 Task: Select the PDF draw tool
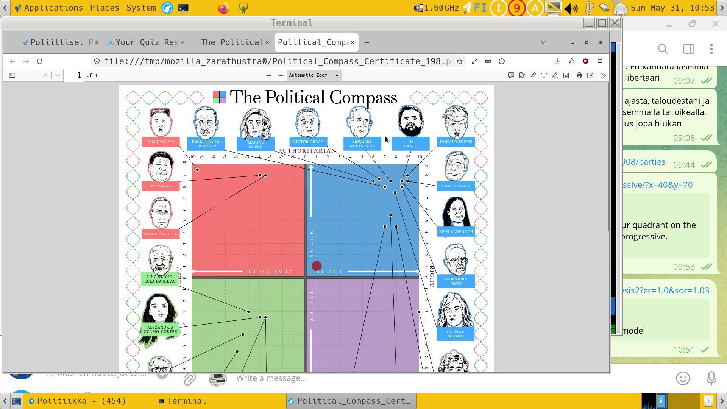(555, 75)
